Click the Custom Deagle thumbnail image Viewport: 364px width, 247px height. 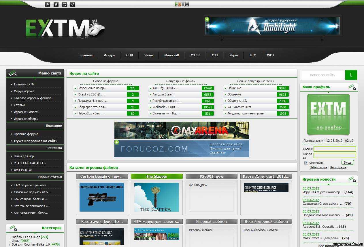102,197
